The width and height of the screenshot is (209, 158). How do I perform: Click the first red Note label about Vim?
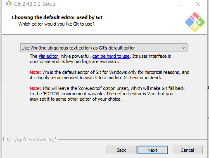36,72
